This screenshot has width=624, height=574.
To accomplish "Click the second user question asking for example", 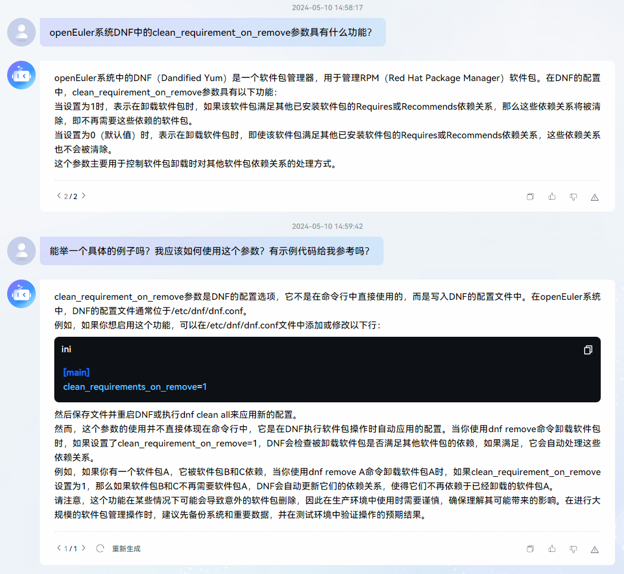I will point(211,251).
